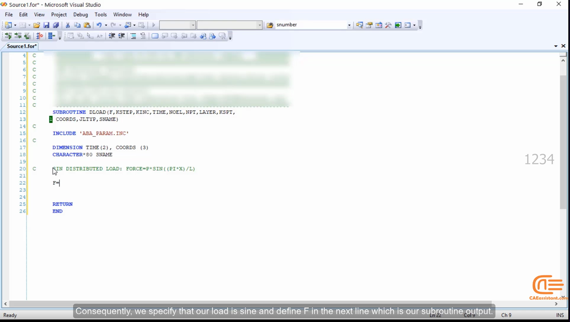Click the Start Page green arrow icon
Screen dimensions: 570x322
[398, 25]
